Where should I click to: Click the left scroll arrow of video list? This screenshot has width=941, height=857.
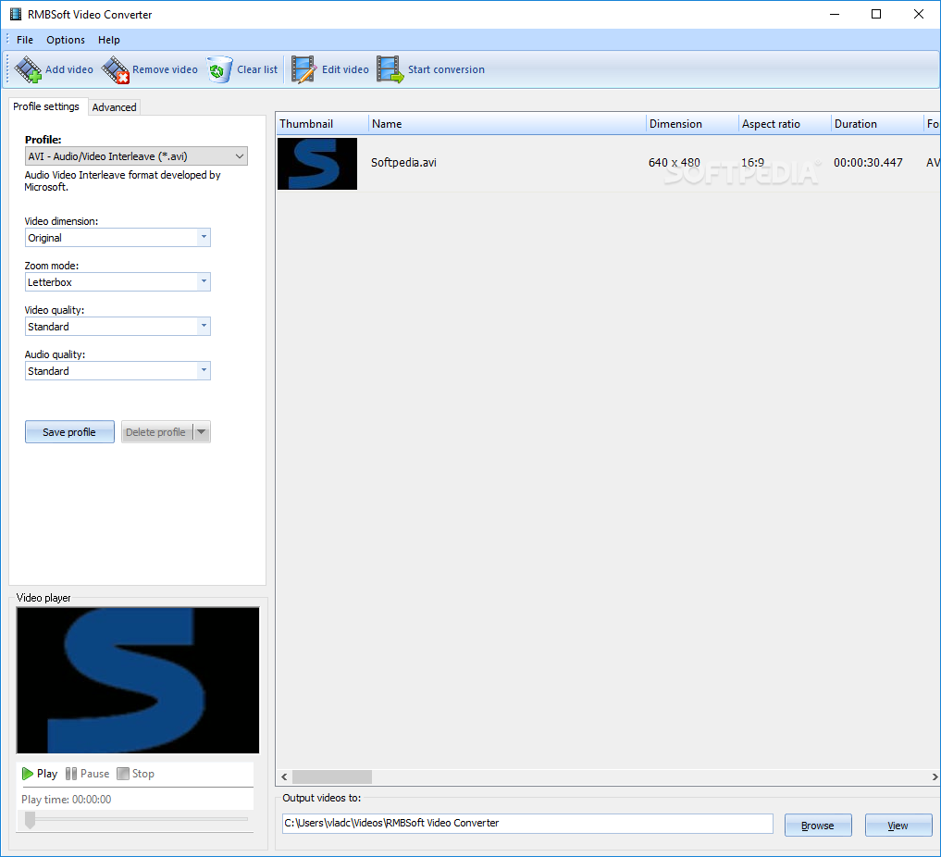point(284,776)
